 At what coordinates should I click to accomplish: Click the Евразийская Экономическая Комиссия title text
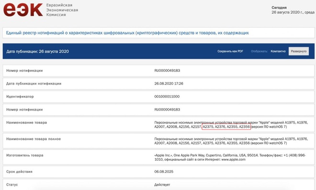pyautogui.click(x=62, y=10)
